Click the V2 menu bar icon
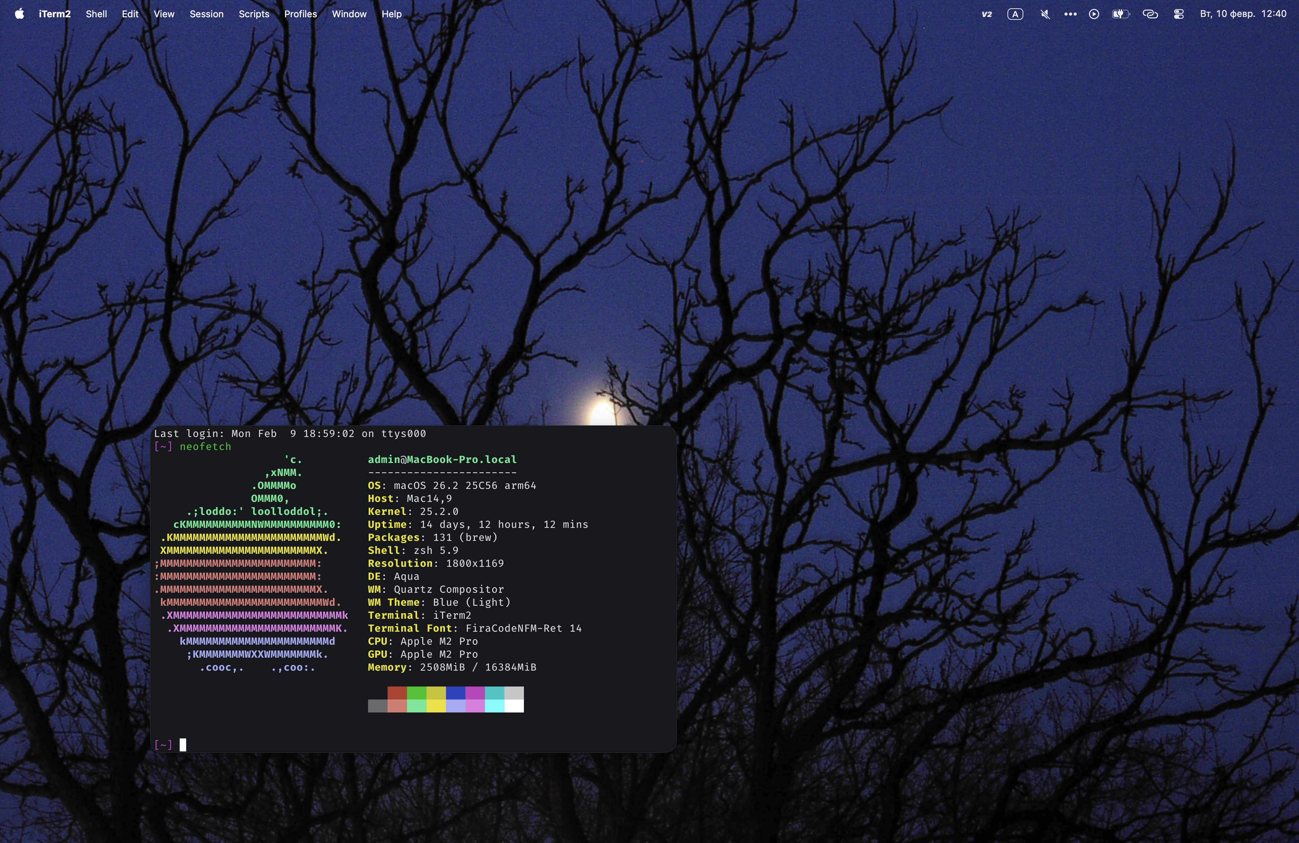This screenshot has width=1299, height=843. [987, 14]
